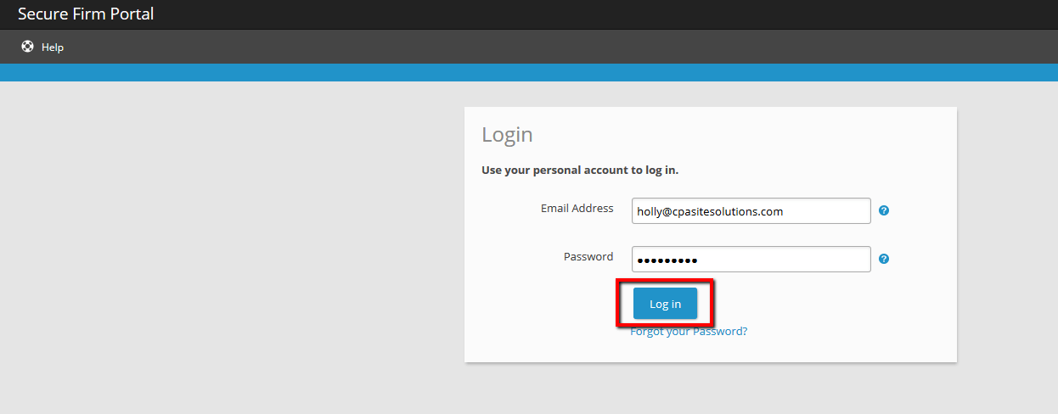Focus the Email Address input field
The image size is (1058, 414).
(751, 210)
